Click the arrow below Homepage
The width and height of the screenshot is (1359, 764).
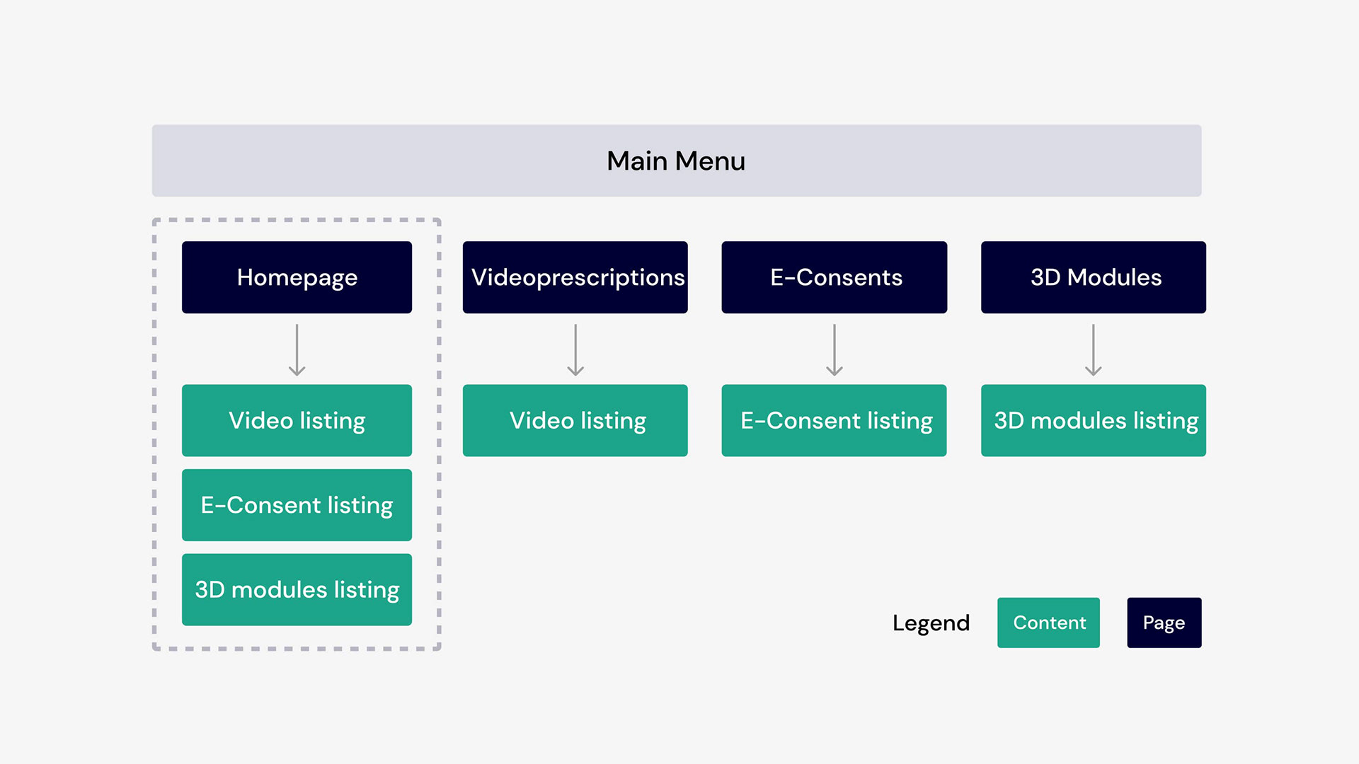coord(297,349)
